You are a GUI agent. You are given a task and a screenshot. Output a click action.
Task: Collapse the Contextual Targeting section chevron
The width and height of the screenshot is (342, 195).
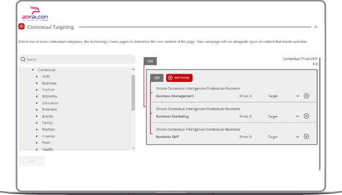(x=316, y=27)
